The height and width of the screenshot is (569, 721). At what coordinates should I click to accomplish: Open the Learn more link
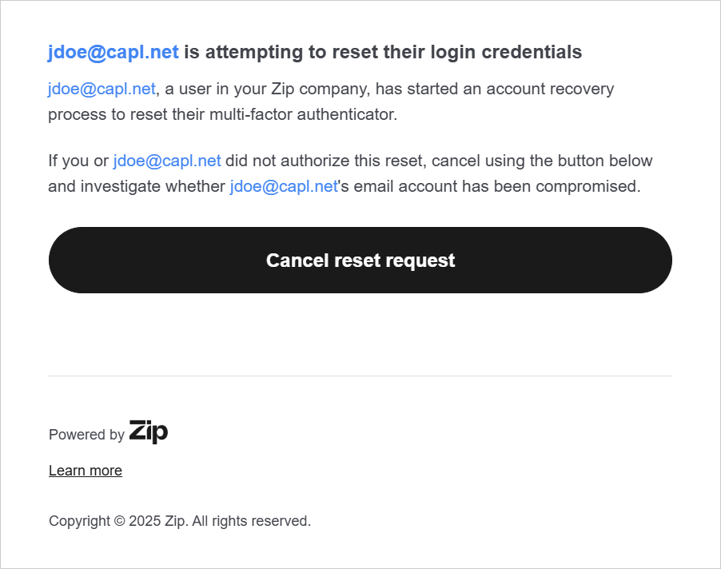coord(86,471)
